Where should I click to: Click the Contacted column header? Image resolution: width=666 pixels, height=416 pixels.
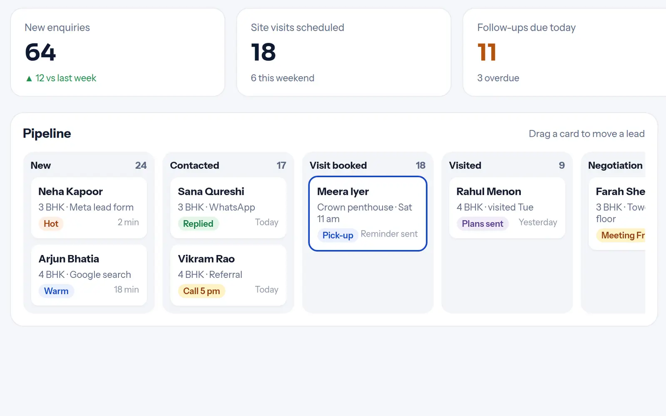pos(194,166)
